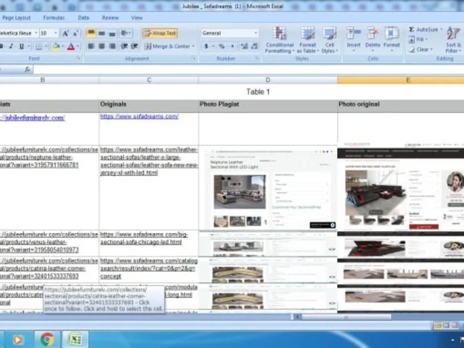Open Format as Table gallery
This screenshot has width=464, height=348.
click(x=308, y=40)
